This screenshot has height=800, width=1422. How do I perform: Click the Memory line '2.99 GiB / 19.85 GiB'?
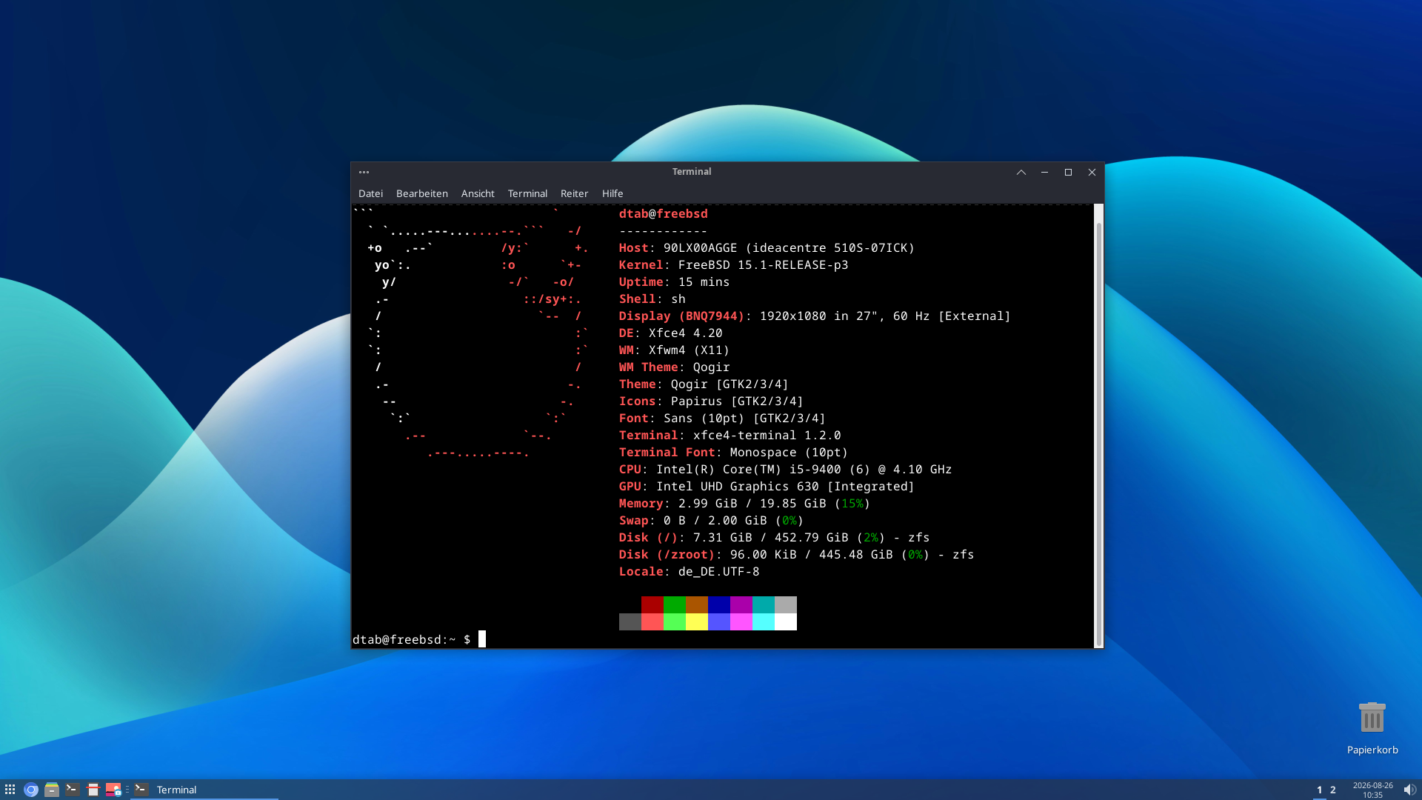[745, 503]
